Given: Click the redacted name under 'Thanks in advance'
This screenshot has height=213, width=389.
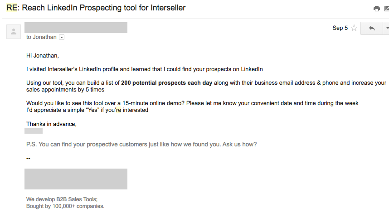Looking at the screenshot, I should pyautogui.click(x=33, y=131).
